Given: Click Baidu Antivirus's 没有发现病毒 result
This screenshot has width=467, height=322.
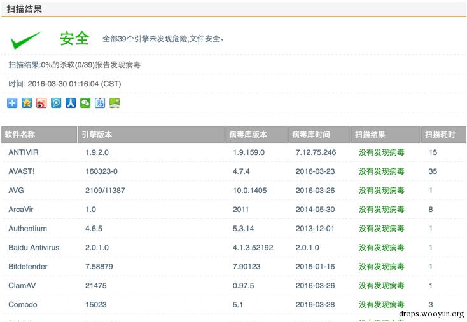Looking at the screenshot, I should tap(382, 248).
